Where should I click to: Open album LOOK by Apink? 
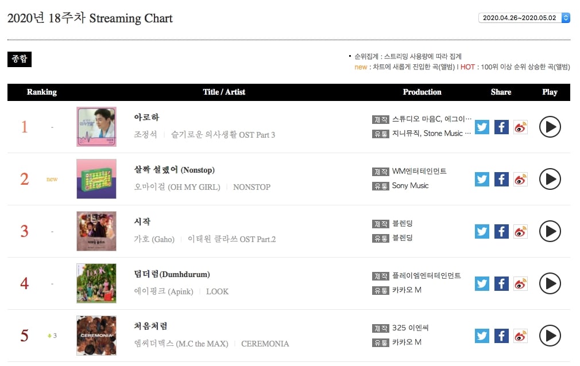217,291
